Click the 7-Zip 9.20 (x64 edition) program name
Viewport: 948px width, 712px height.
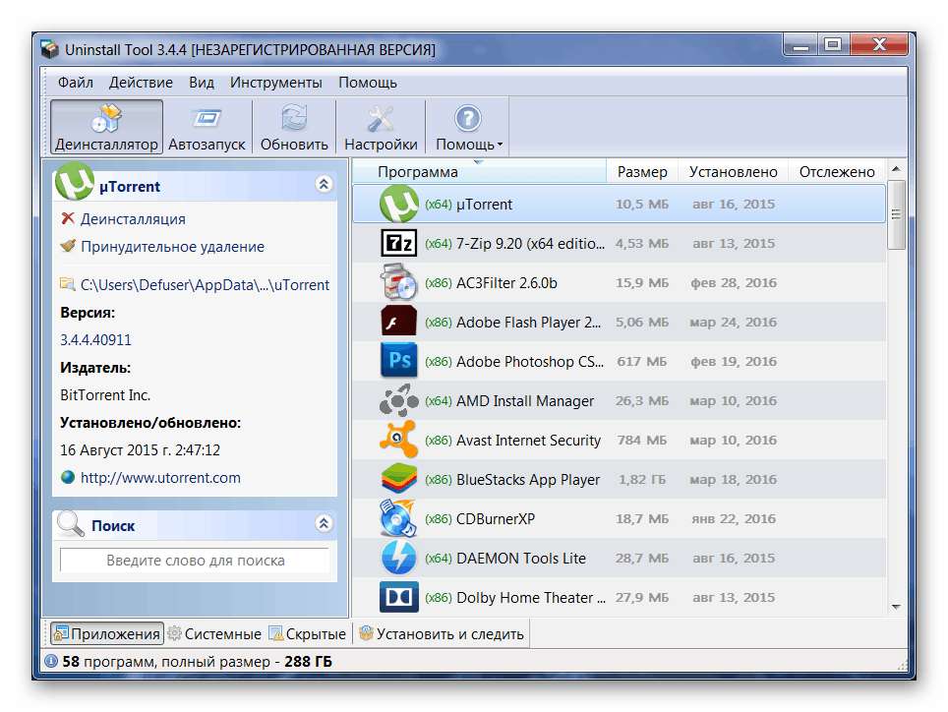(530, 244)
